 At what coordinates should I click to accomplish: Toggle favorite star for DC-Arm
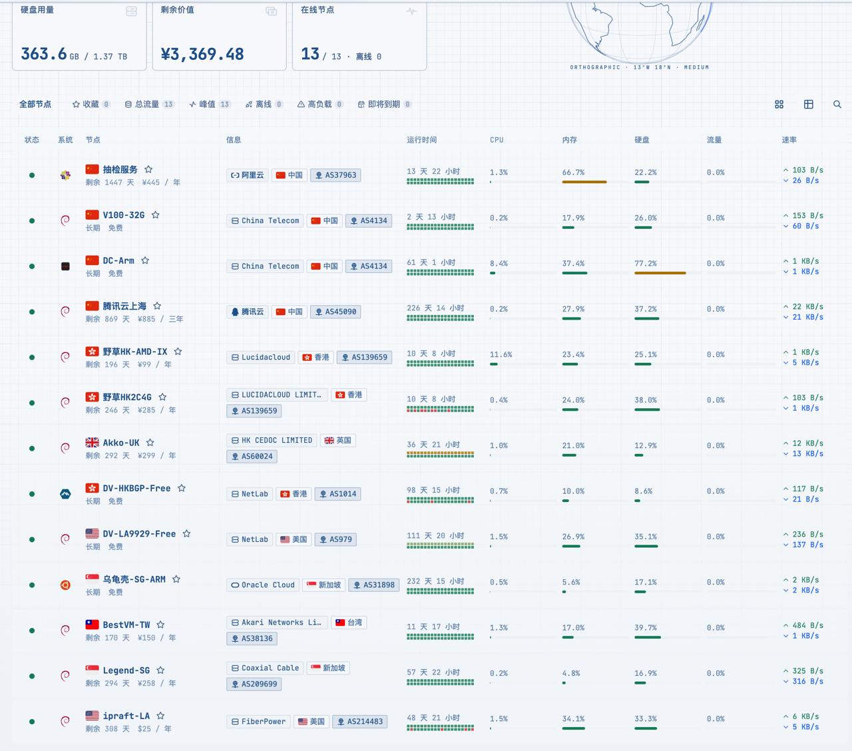145,260
